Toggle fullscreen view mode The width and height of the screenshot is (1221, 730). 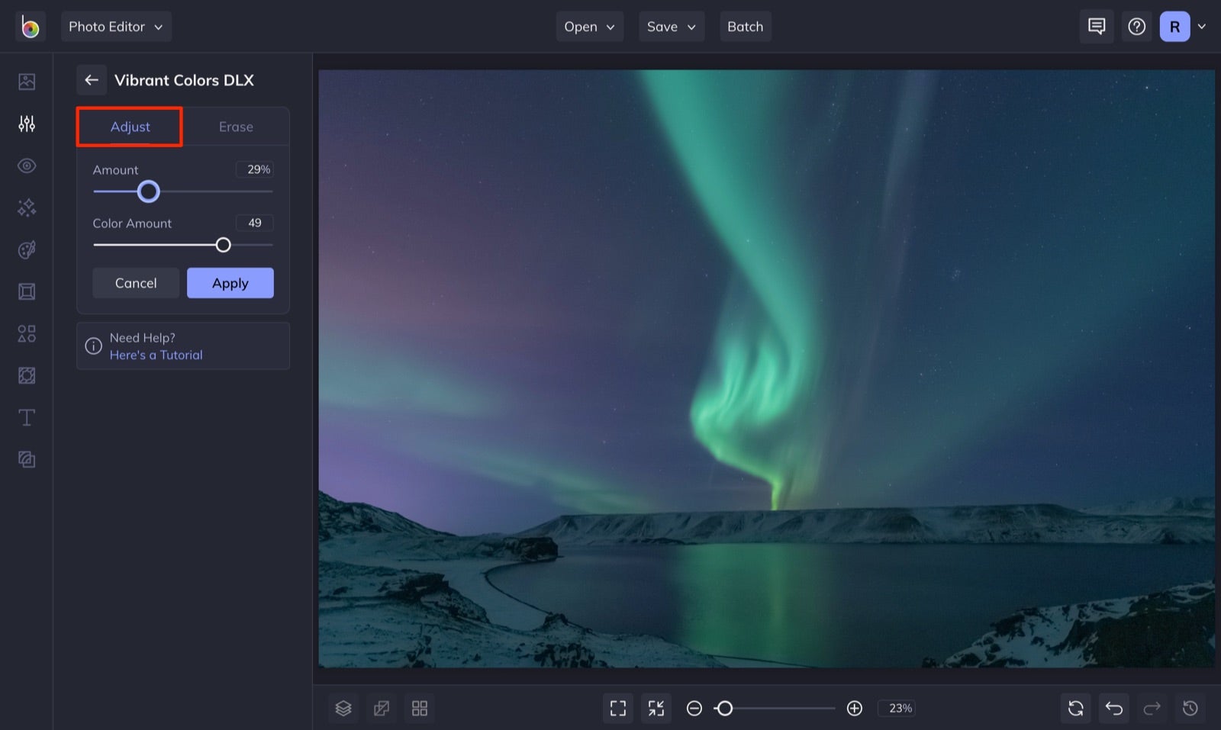tap(617, 708)
